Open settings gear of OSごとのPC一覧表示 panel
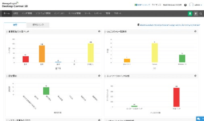Viewport: 204px width, 121px height. (x=195, y=31)
